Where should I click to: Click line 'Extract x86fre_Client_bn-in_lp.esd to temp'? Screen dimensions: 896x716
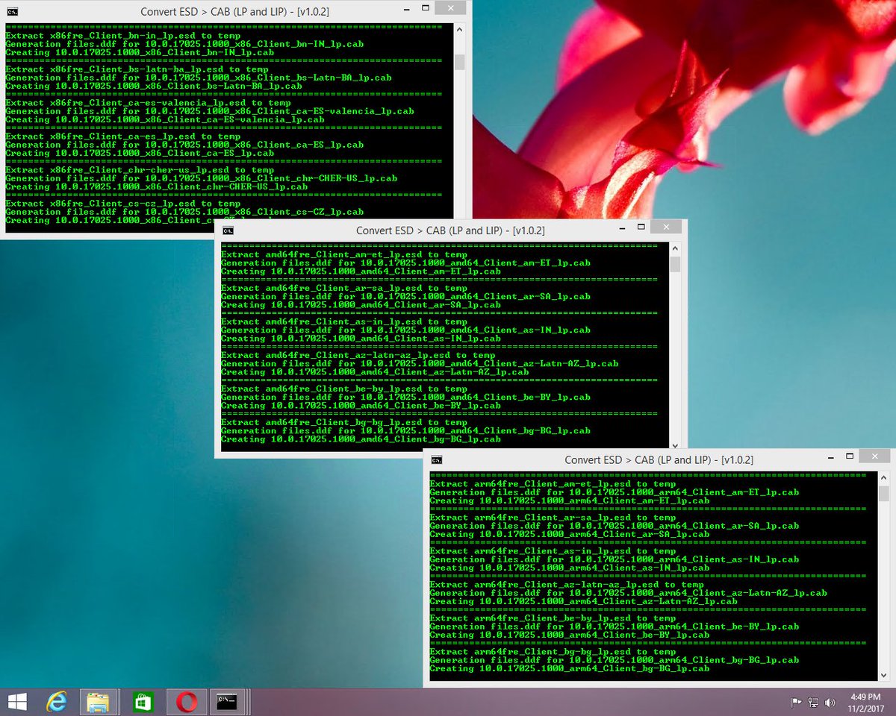click(x=125, y=36)
